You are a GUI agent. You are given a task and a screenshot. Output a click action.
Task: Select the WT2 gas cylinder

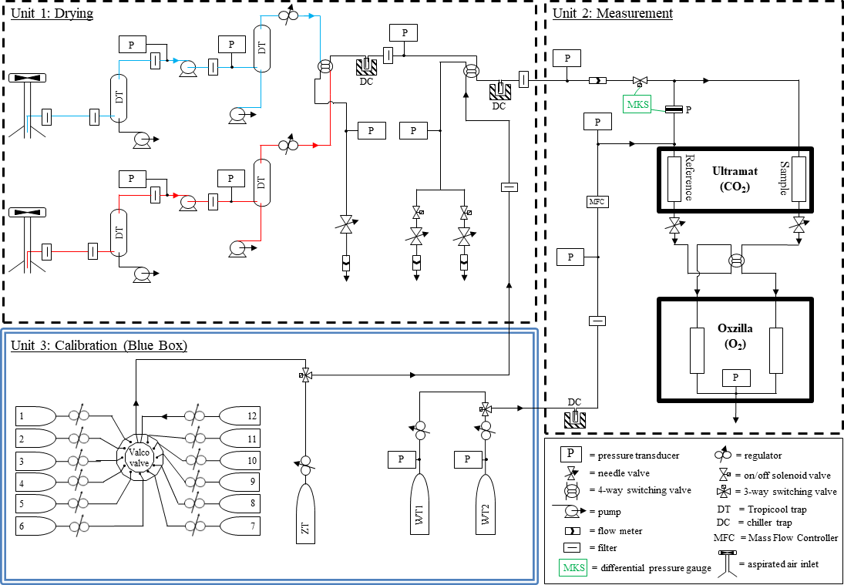tap(486, 510)
